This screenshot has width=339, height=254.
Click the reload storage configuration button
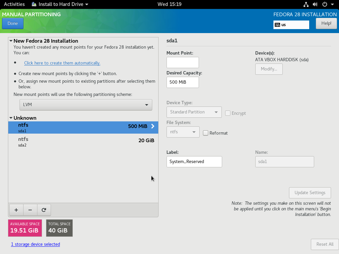coord(44,210)
